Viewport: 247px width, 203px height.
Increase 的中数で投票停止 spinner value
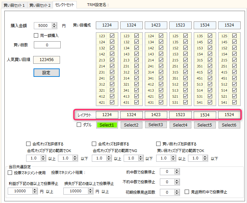click(x=177, y=170)
